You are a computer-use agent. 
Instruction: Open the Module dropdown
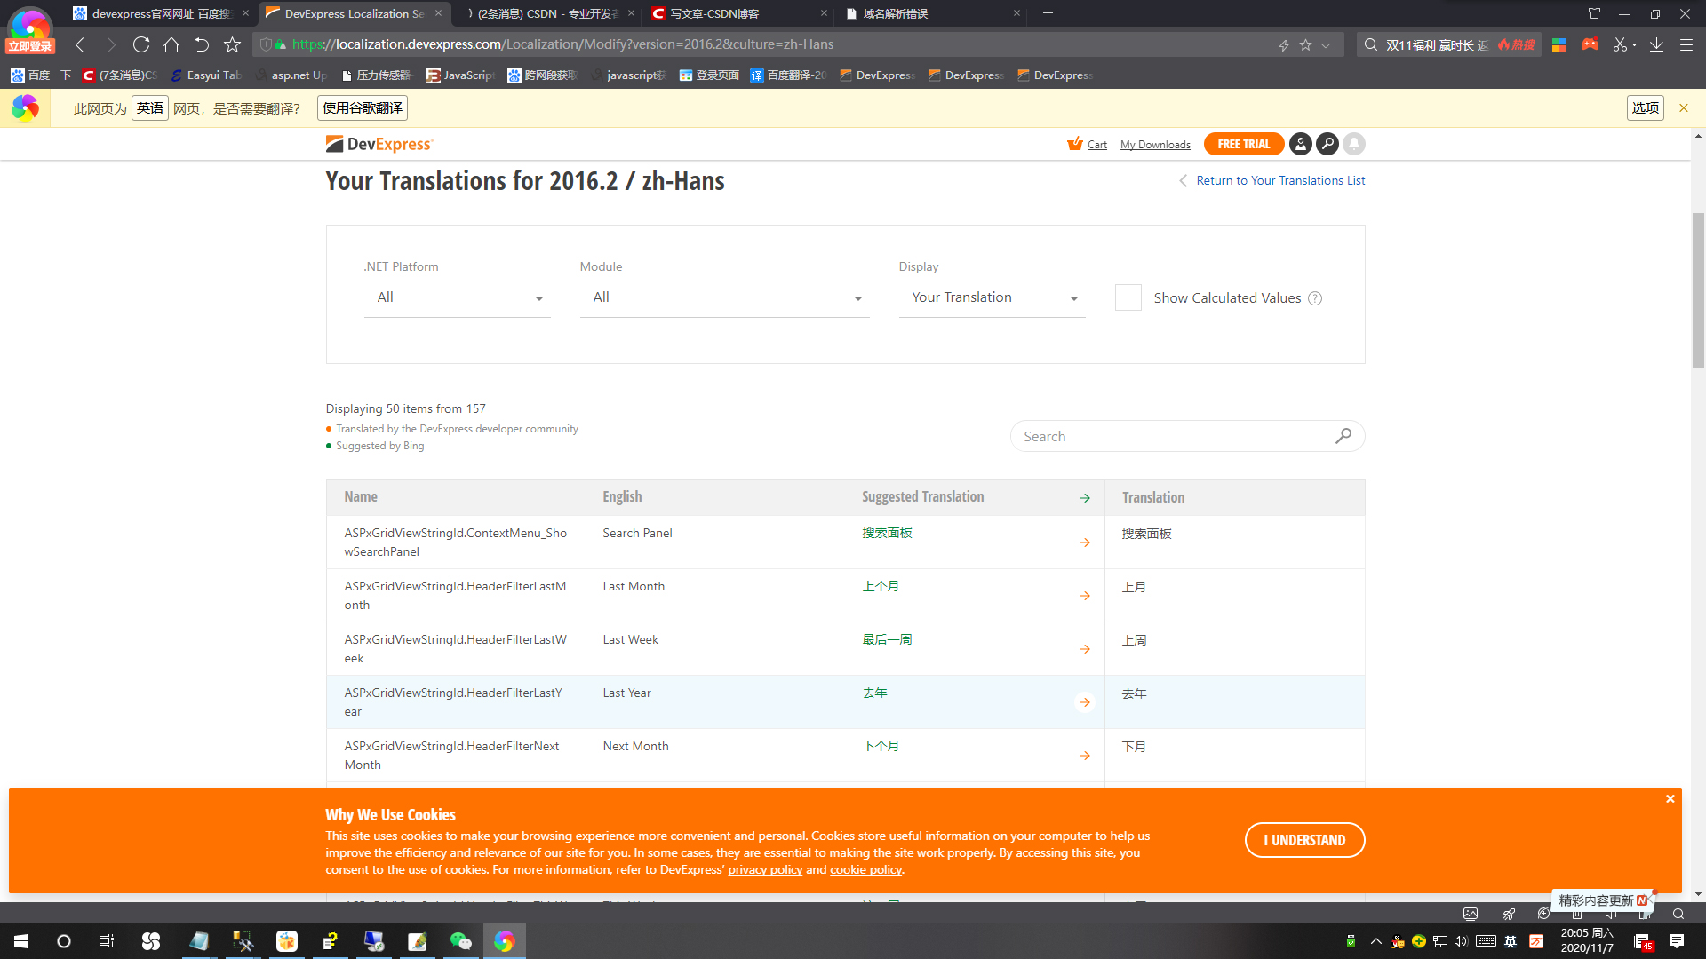[x=724, y=297]
